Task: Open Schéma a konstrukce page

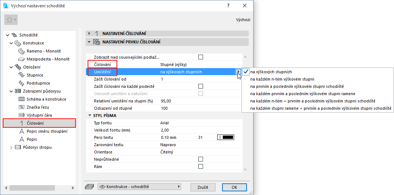Action: (x=46, y=99)
